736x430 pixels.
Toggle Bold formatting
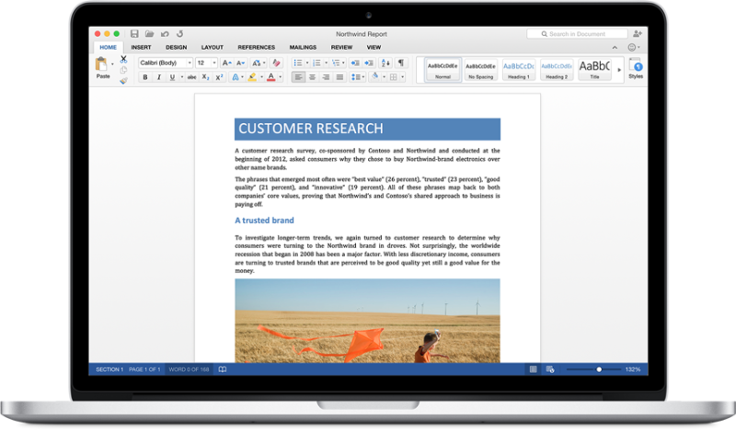tap(145, 77)
